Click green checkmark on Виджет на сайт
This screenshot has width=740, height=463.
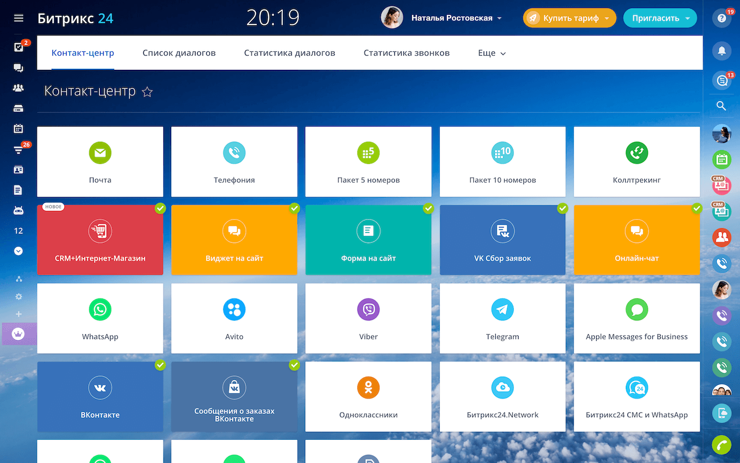(x=294, y=208)
